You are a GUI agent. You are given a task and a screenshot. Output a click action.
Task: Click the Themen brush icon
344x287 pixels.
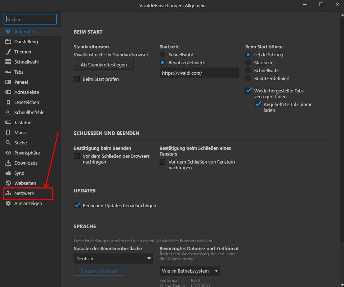coord(8,52)
